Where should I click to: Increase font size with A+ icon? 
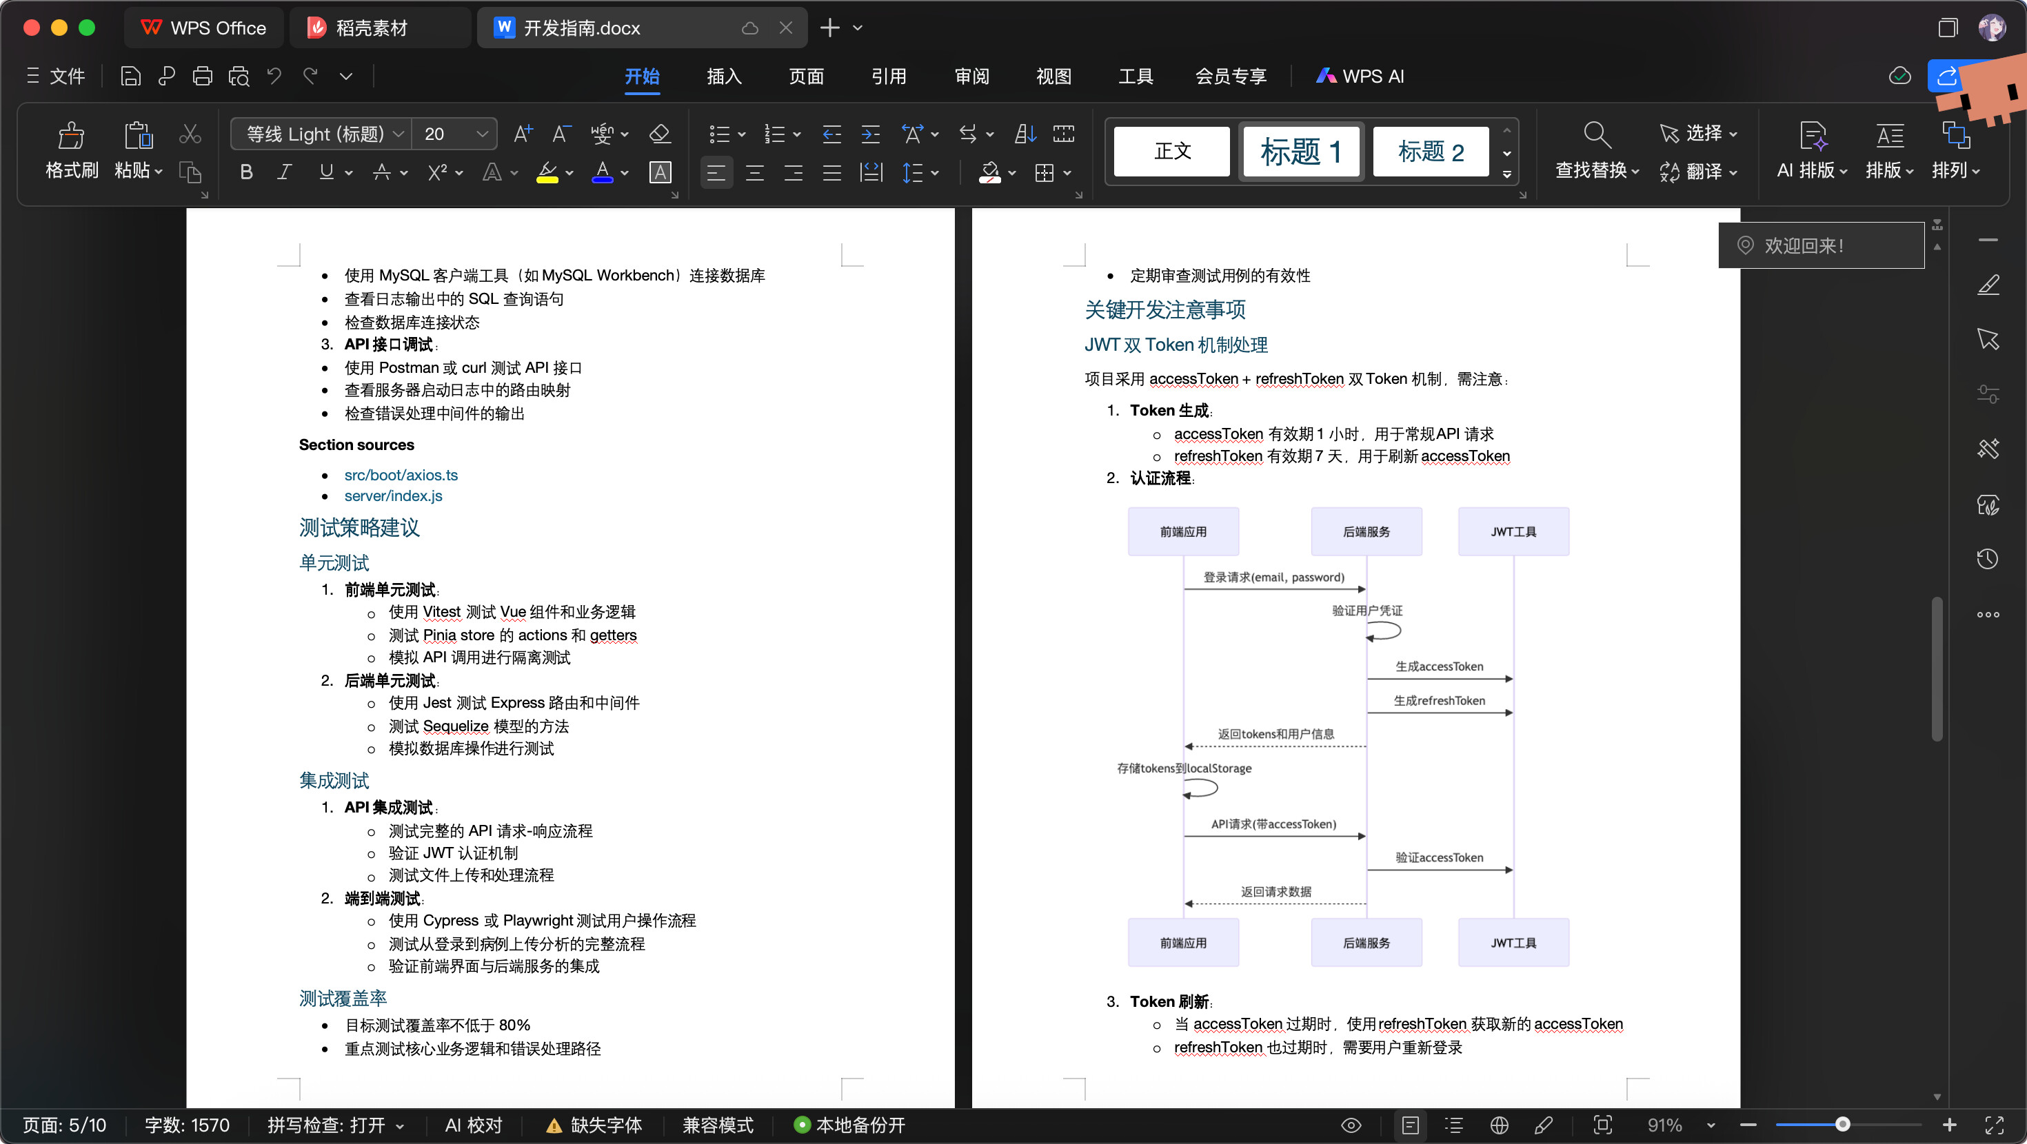click(x=523, y=134)
